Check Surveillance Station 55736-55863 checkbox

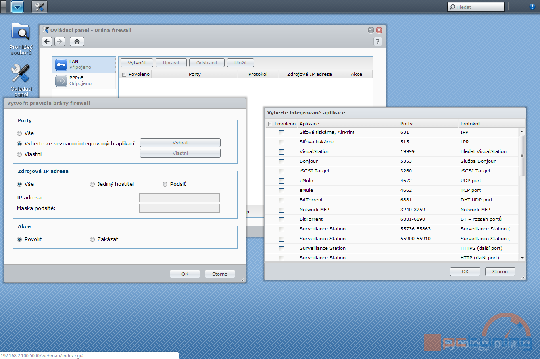pos(281,229)
